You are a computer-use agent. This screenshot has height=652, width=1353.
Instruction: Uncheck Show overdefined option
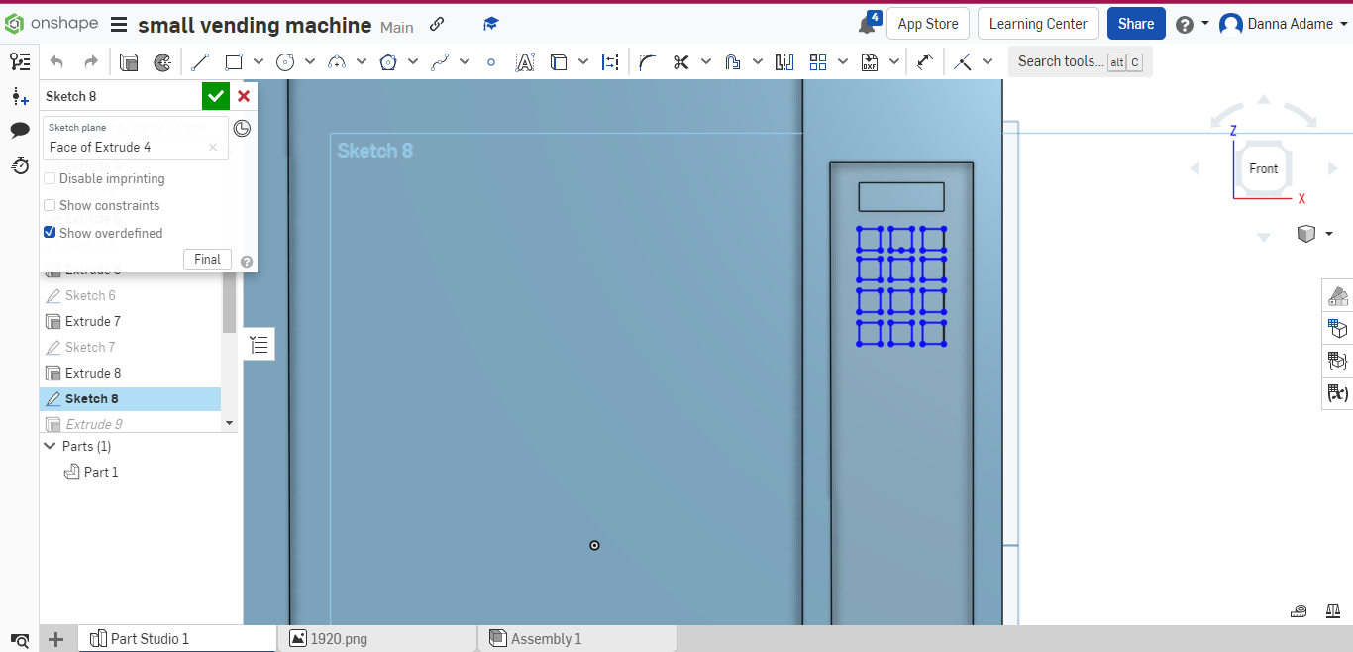point(50,233)
